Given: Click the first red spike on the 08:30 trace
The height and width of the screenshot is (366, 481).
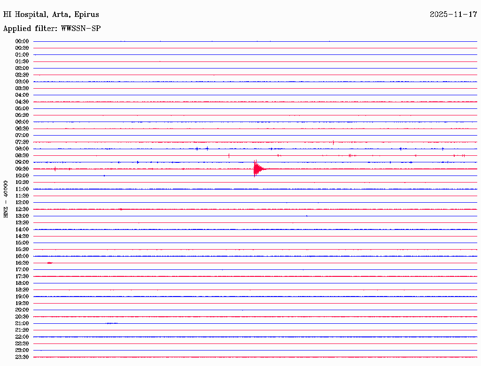Looking at the screenshot, I should coord(229,155).
